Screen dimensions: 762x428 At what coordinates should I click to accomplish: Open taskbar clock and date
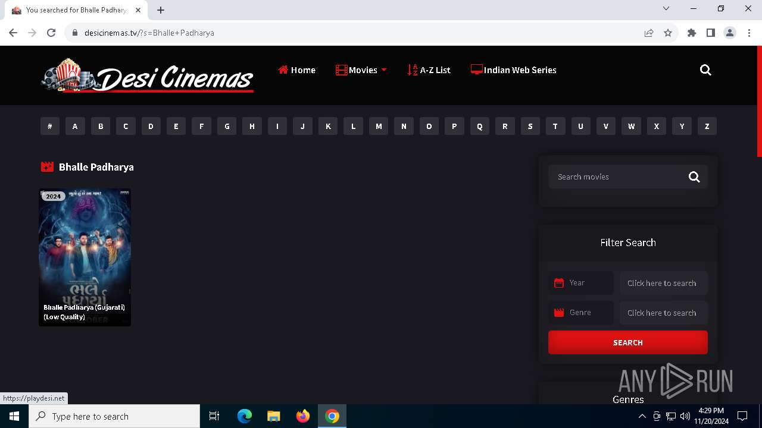pos(711,416)
